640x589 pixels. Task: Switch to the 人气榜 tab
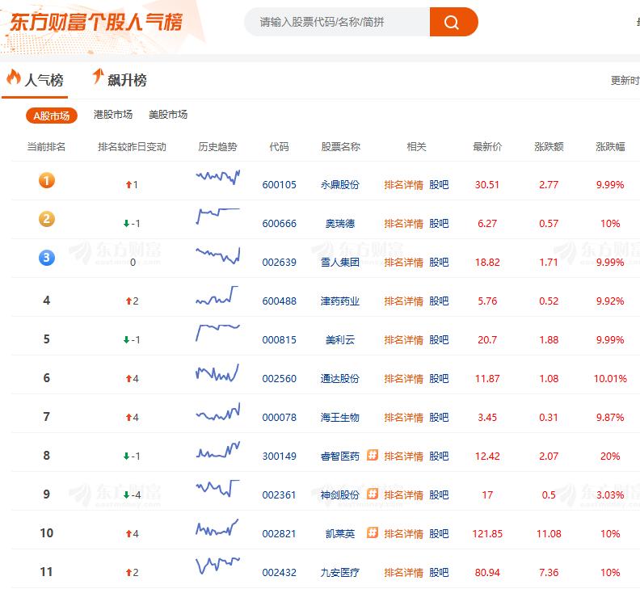point(35,79)
